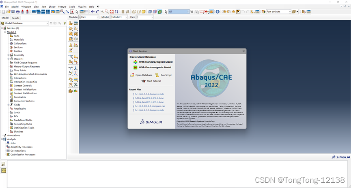Click the Auto-Fit View icon

[x=112, y=12]
